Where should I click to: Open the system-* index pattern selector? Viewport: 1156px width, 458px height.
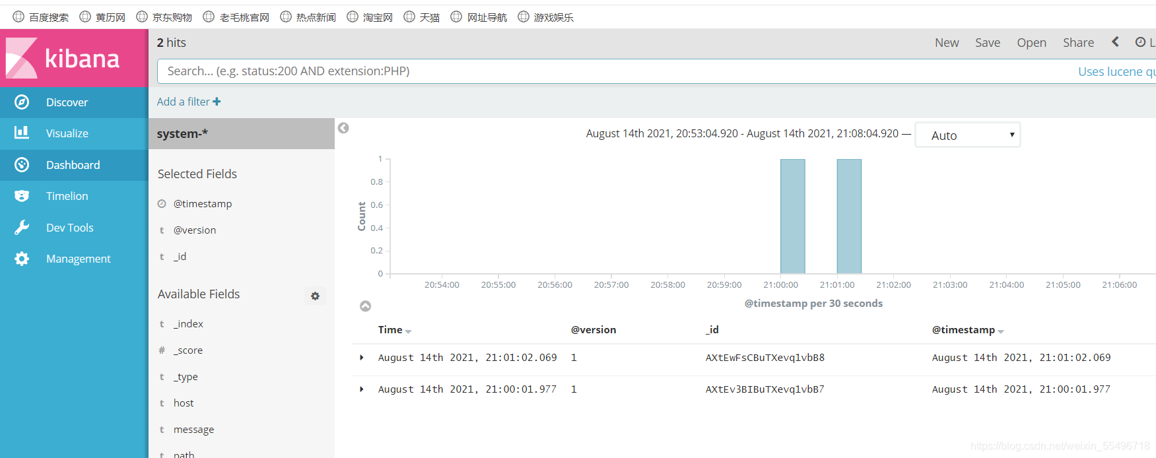click(242, 134)
